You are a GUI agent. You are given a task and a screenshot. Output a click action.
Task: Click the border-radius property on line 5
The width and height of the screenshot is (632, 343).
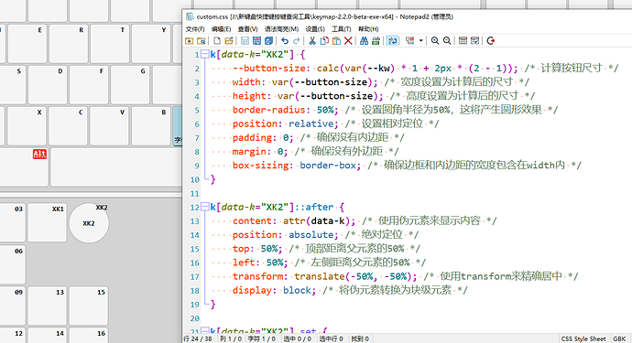pyautogui.click(x=269, y=110)
